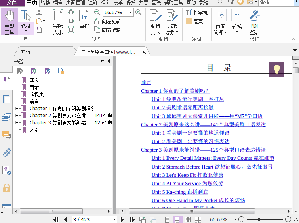Select the Typewriter (打字机) tool
This screenshot has height=223, width=299.
tap(197, 13)
